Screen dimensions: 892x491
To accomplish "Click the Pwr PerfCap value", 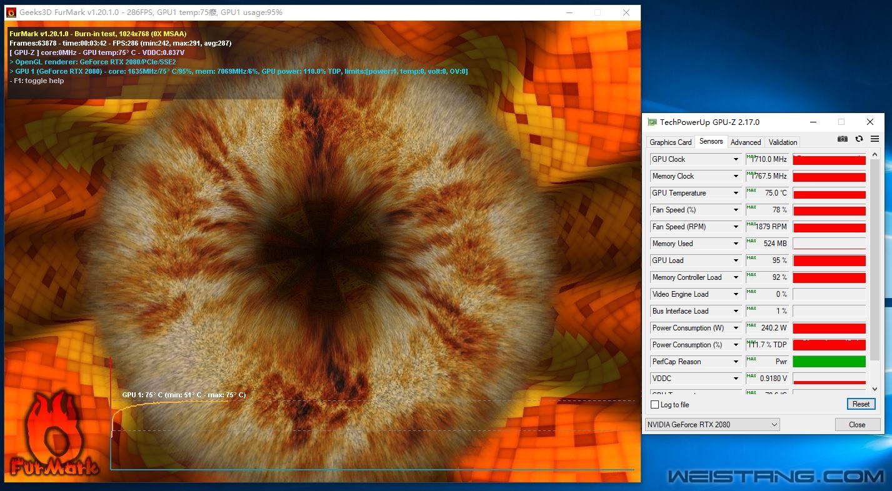I will pyautogui.click(x=768, y=362).
